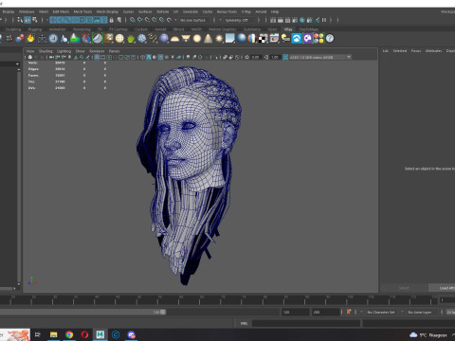
Task: Toggle the blue color management button before ACES
Action: coord(285,57)
